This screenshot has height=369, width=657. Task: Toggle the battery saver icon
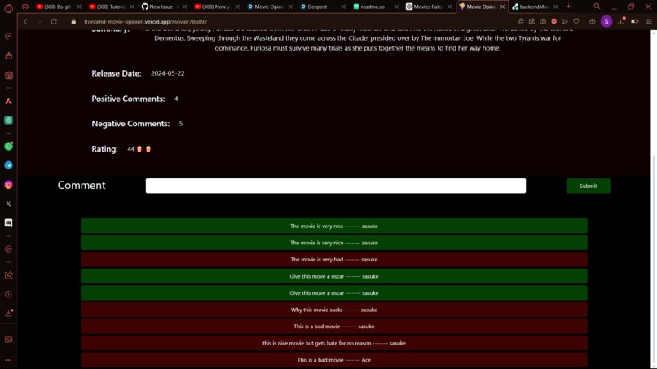coord(635,21)
